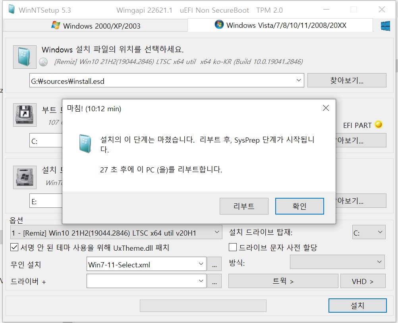Image resolution: width=398 pixels, height=323 pixels.
Task: Expand the install.esd source path dropdown
Action: click(x=299, y=81)
